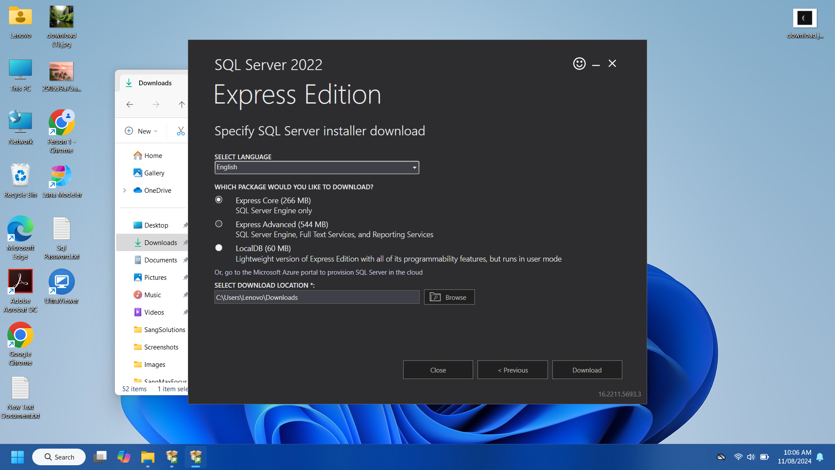
Task: Open the Select Language dropdown
Action: click(x=317, y=168)
